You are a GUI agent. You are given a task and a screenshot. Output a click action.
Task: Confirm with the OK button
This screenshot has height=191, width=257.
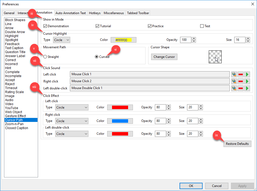[191, 186]
